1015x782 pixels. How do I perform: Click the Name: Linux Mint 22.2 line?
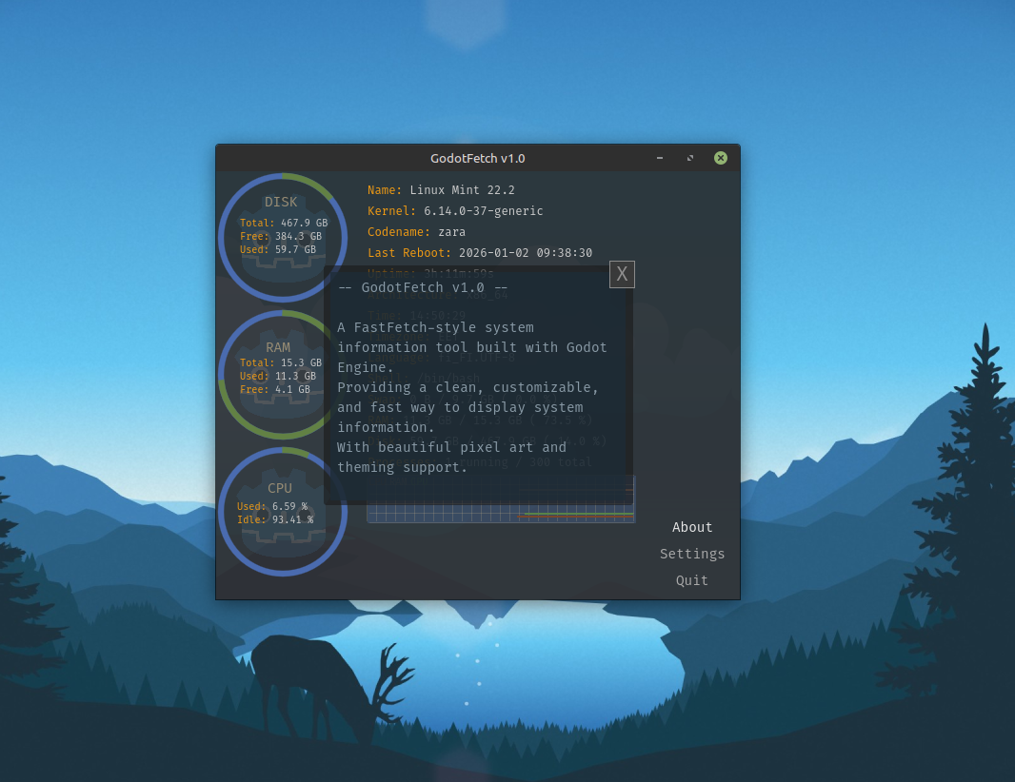coord(441,190)
